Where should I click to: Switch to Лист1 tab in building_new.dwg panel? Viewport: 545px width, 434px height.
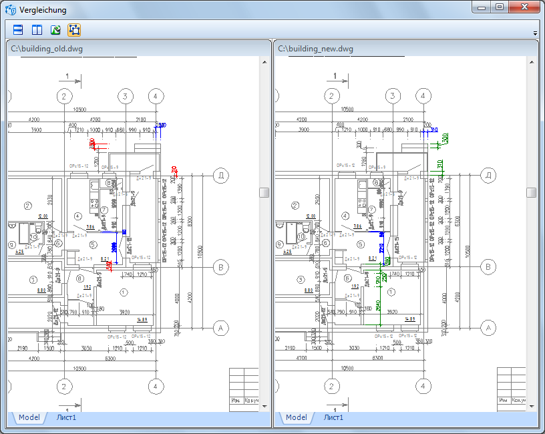pos(332,417)
